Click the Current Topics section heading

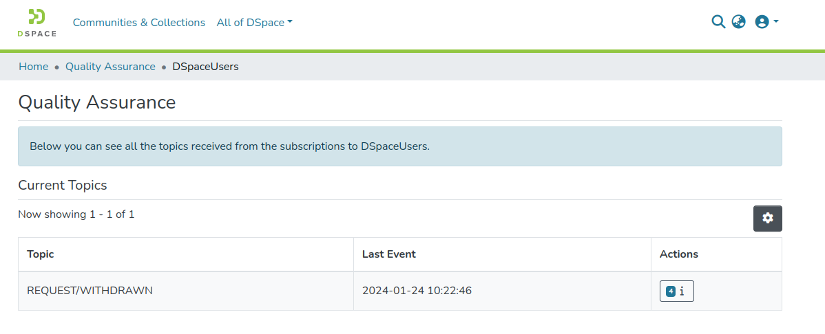(x=63, y=185)
